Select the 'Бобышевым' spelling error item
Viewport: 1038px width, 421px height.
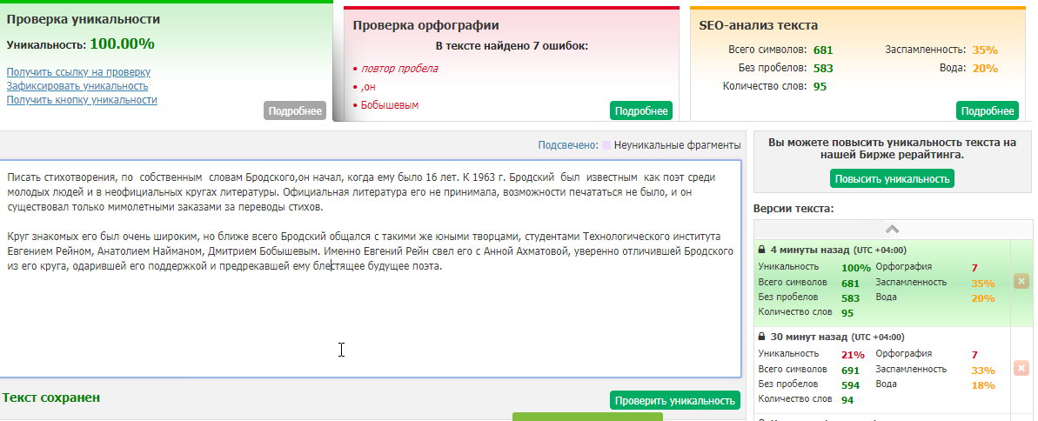(x=390, y=105)
